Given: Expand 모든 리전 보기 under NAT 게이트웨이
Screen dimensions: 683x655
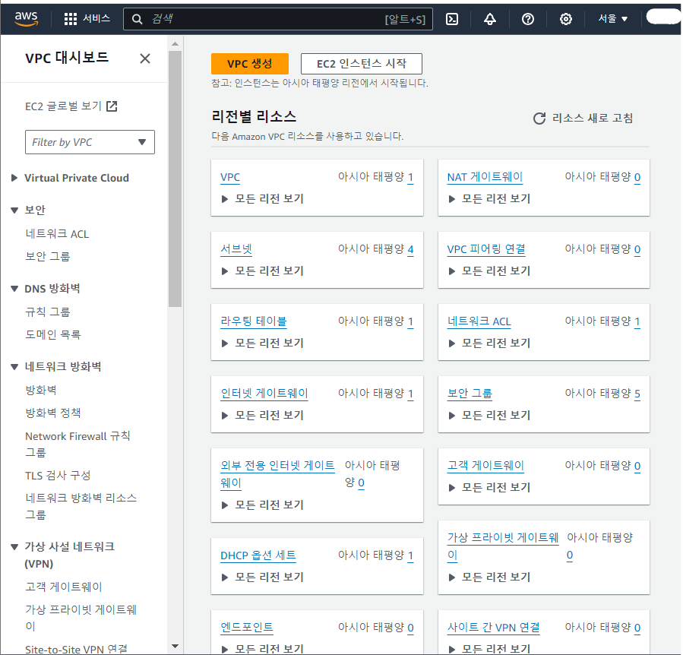Looking at the screenshot, I should [489, 199].
